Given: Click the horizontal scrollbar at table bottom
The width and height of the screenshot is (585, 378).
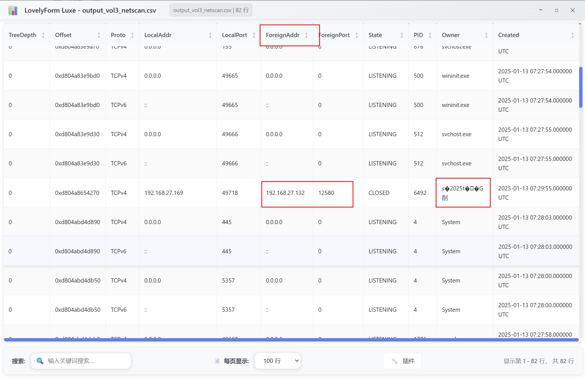Looking at the screenshot, I should (291, 340).
